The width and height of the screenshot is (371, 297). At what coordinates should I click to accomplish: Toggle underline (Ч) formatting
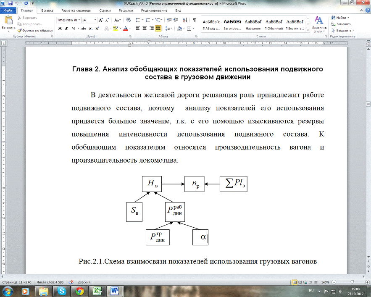coord(74,29)
